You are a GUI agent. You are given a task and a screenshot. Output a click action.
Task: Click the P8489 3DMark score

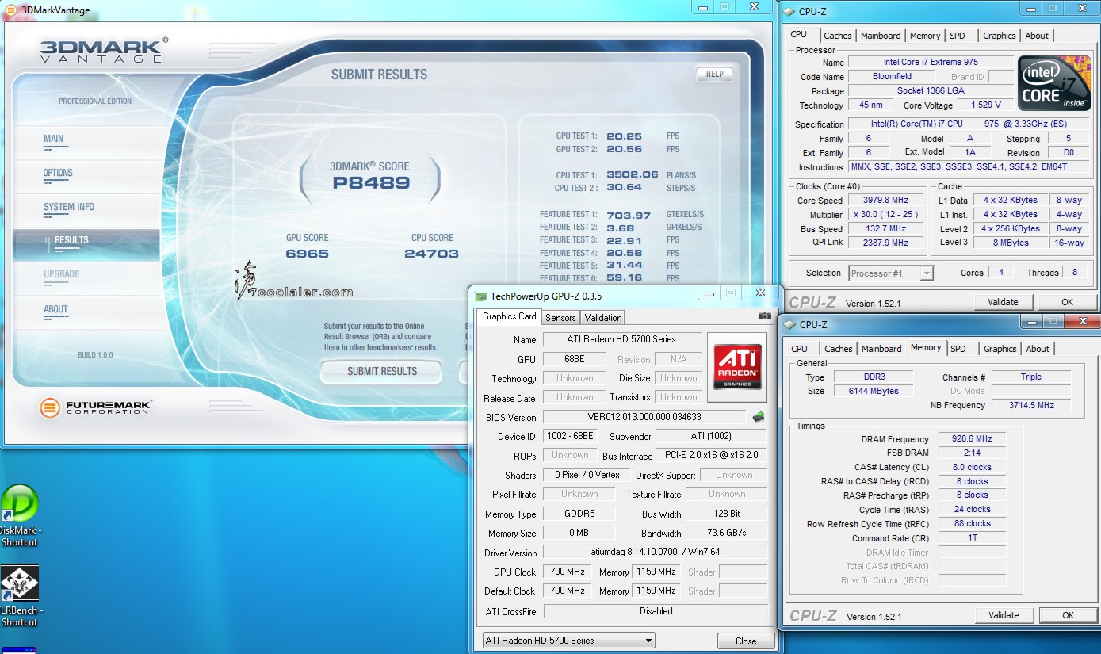click(371, 183)
